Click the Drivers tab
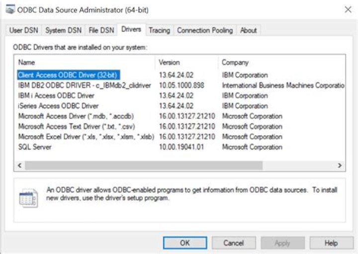This screenshot has height=254, width=358. coord(131,29)
